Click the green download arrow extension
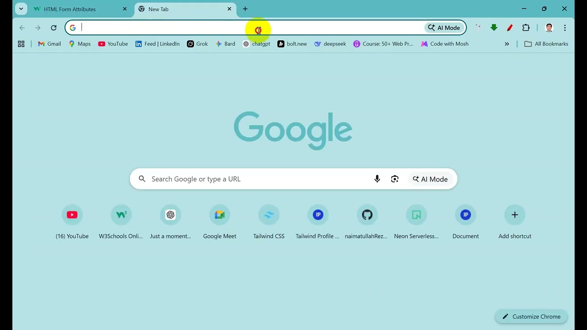The image size is (587, 330). tap(494, 28)
